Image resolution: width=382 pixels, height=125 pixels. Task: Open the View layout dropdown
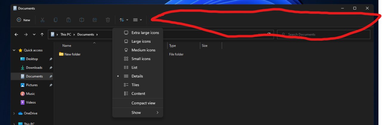(x=137, y=20)
